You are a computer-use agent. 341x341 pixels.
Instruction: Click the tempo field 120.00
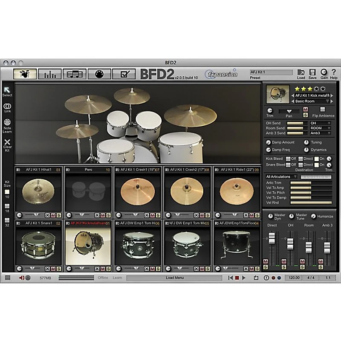click(294, 278)
